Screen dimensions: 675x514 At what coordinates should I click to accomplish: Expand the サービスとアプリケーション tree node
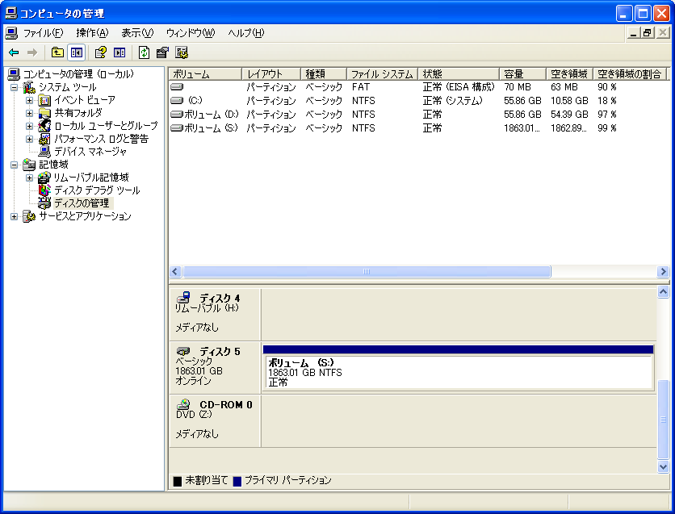click(15, 216)
